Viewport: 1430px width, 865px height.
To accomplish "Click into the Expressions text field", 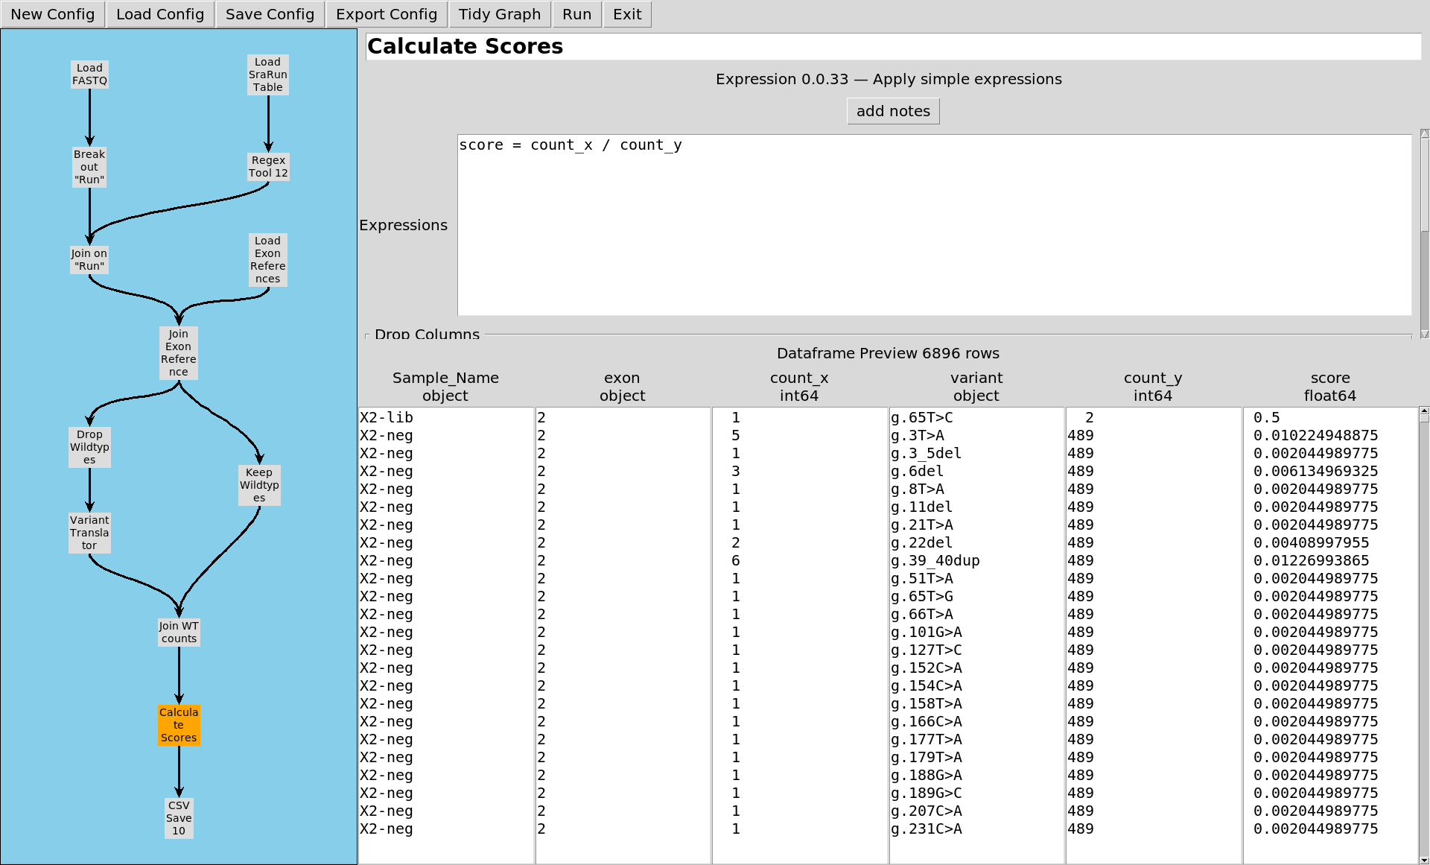I will [x=934, y=225].
